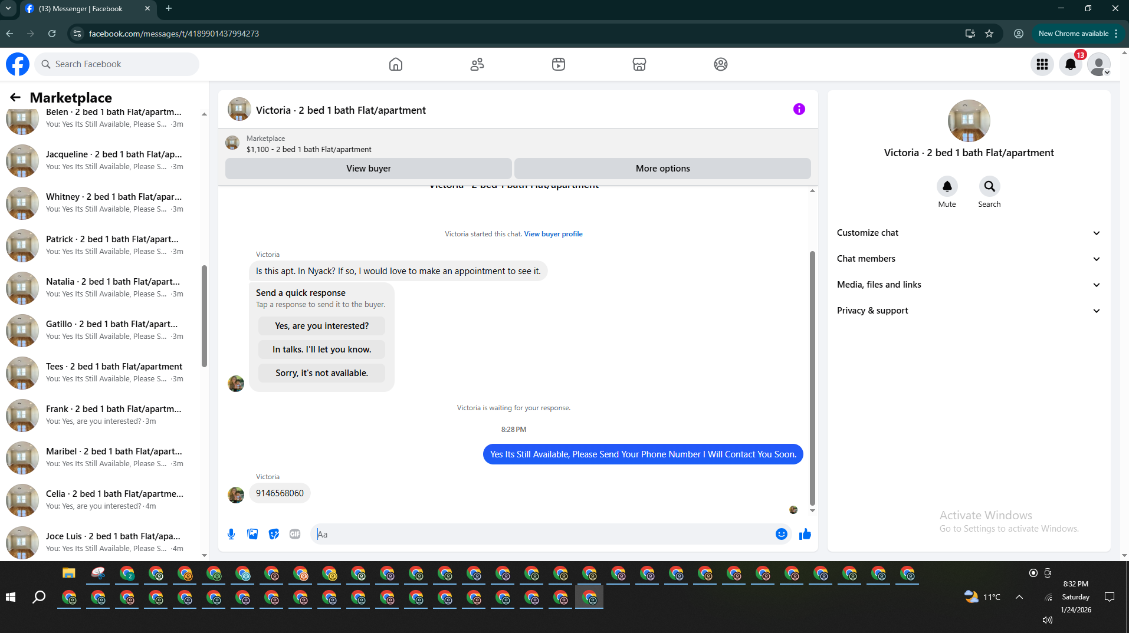Bookmark this page with the star icon
The width and height of the screenshot is (1129, 633).
coord(989,34)
